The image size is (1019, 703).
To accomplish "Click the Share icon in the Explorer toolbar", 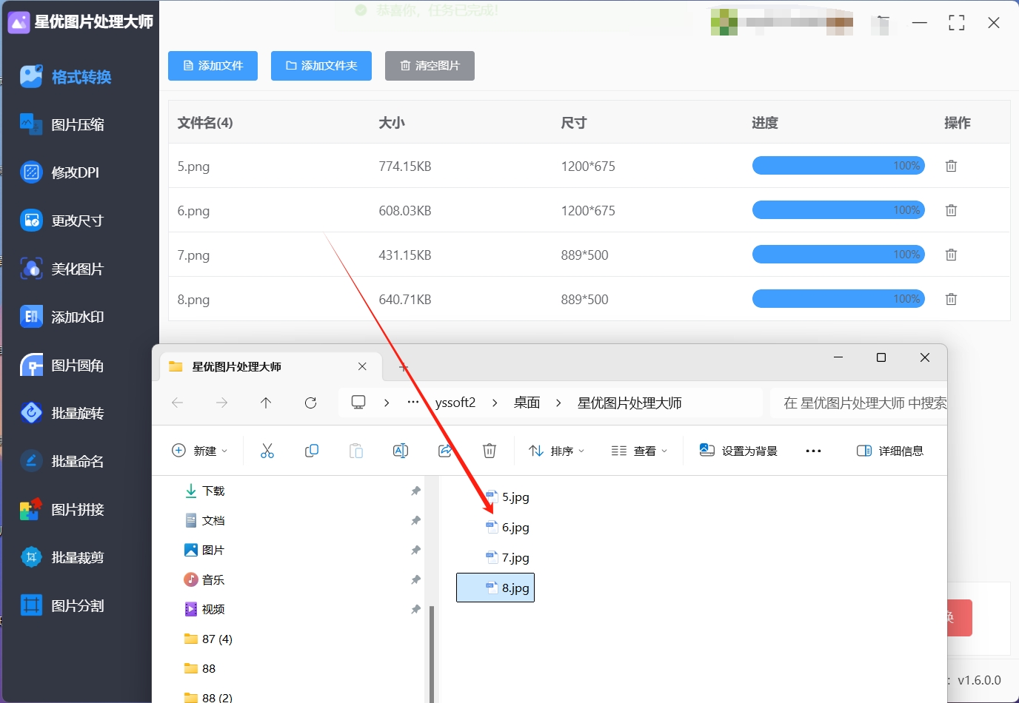I will [x=445, y=451].
